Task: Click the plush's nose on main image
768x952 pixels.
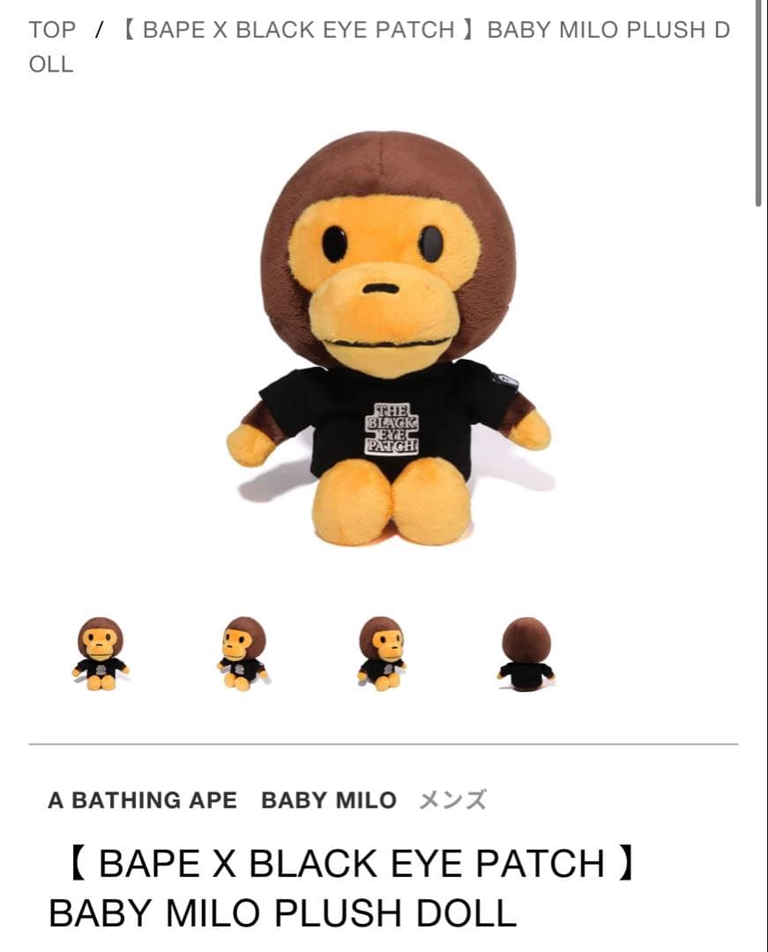Action: click(x=381, y=289)
